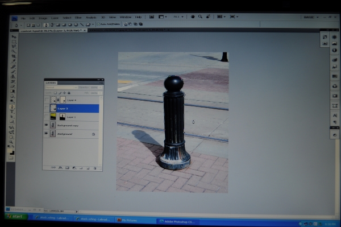Click the fx layer style icon

point(60,168)
